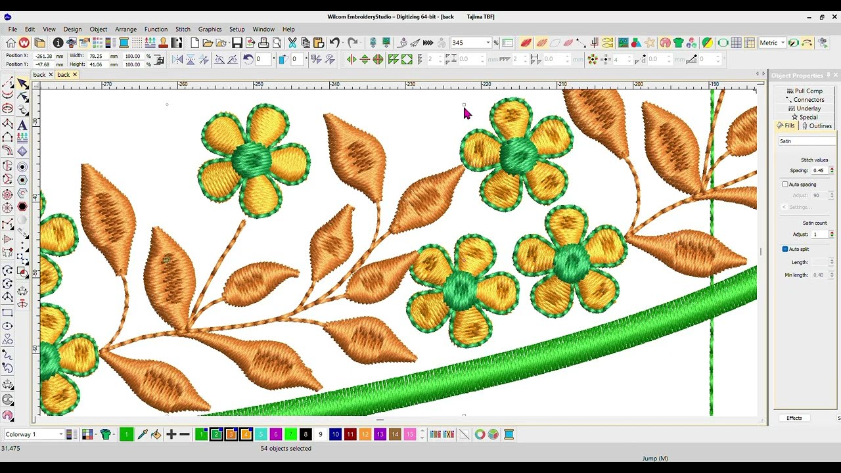
Task: Click the New blank document icon
Action: coord(194,43)
